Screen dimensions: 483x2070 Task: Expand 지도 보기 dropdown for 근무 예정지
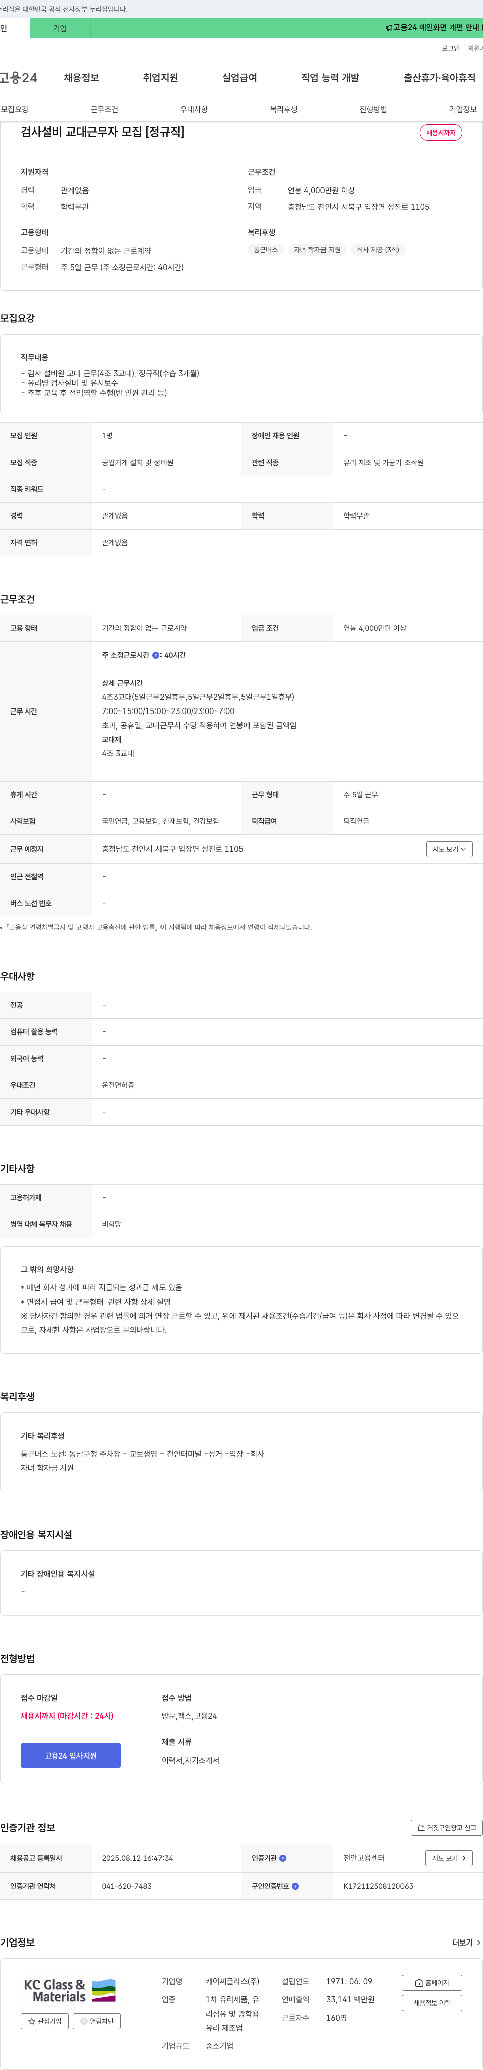coord(449,849)
